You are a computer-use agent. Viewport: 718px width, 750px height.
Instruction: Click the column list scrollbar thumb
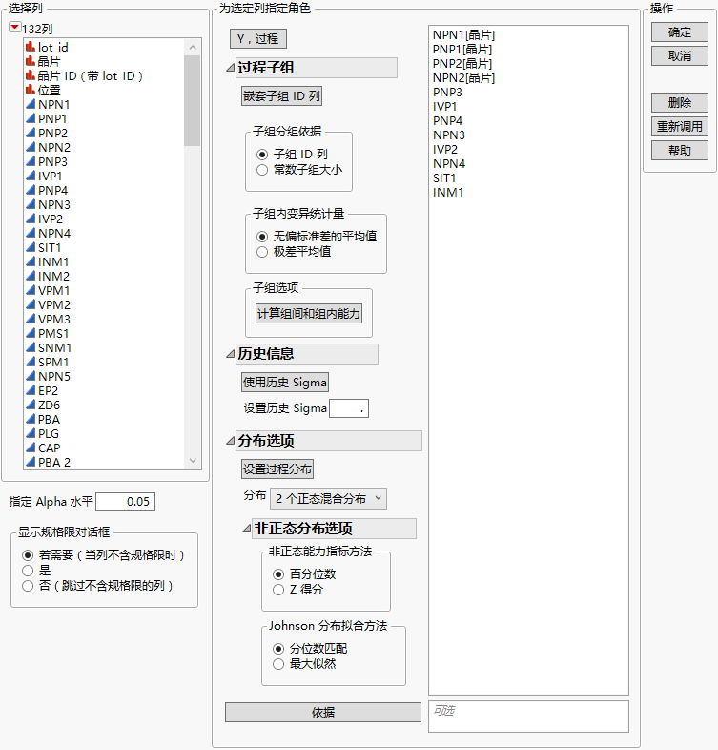193,100
